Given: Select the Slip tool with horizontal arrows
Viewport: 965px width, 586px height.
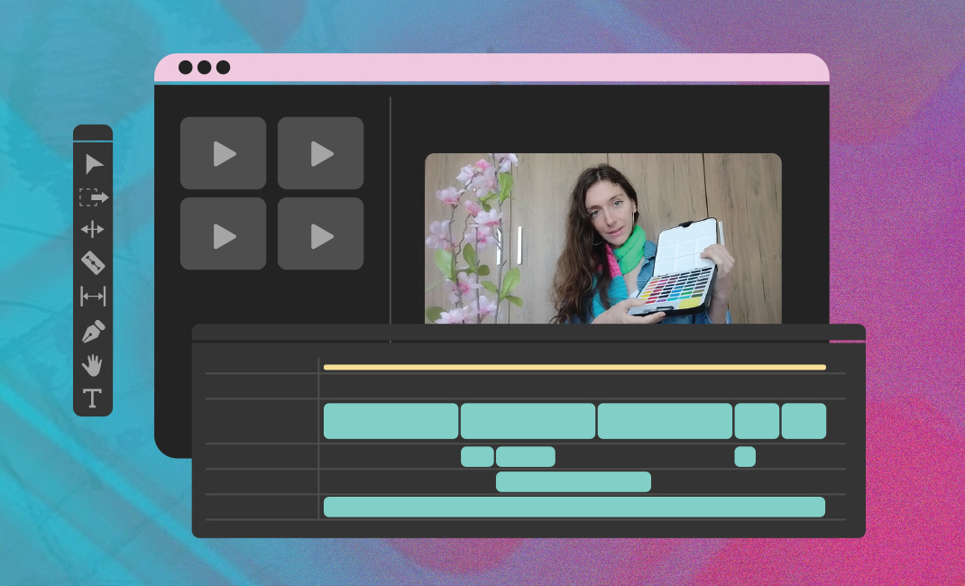Looking at the screenshot, I should coord(93,296).
